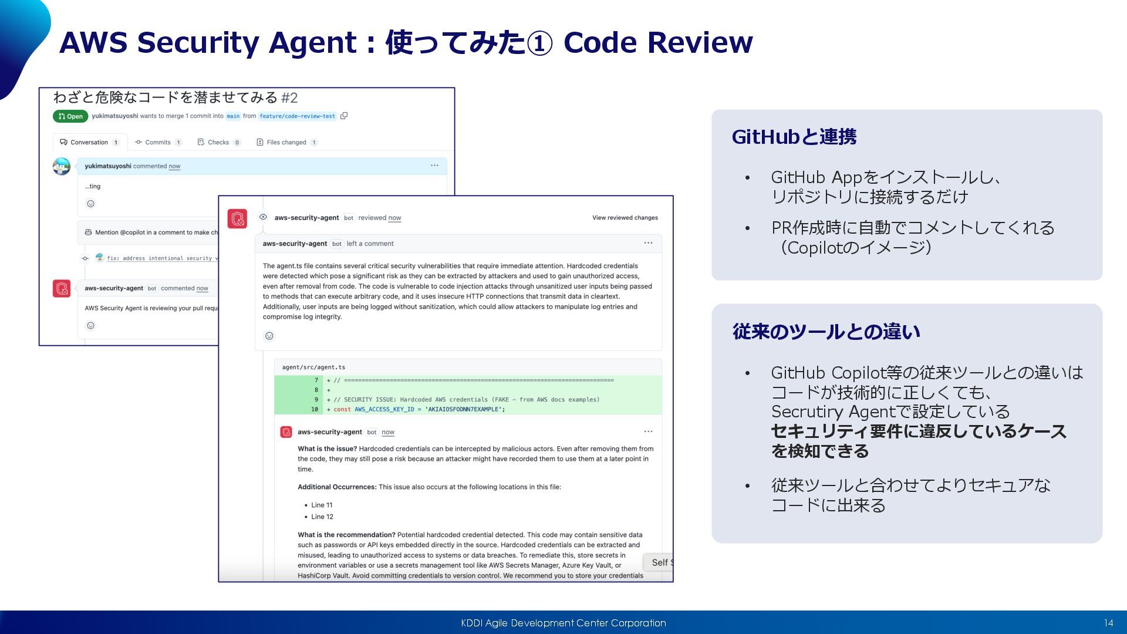Click the main branch label
The image size is (1127, 634).
click(x=233, y=116)
